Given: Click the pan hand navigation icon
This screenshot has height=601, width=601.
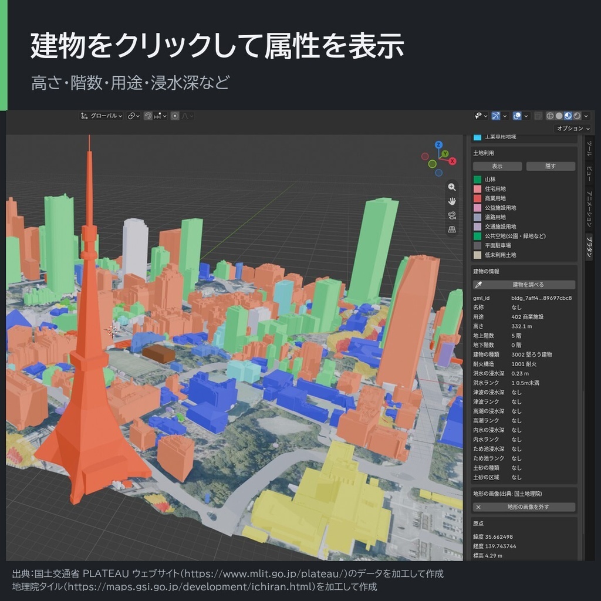Looking at the screenshot, I should click(452, 201).
